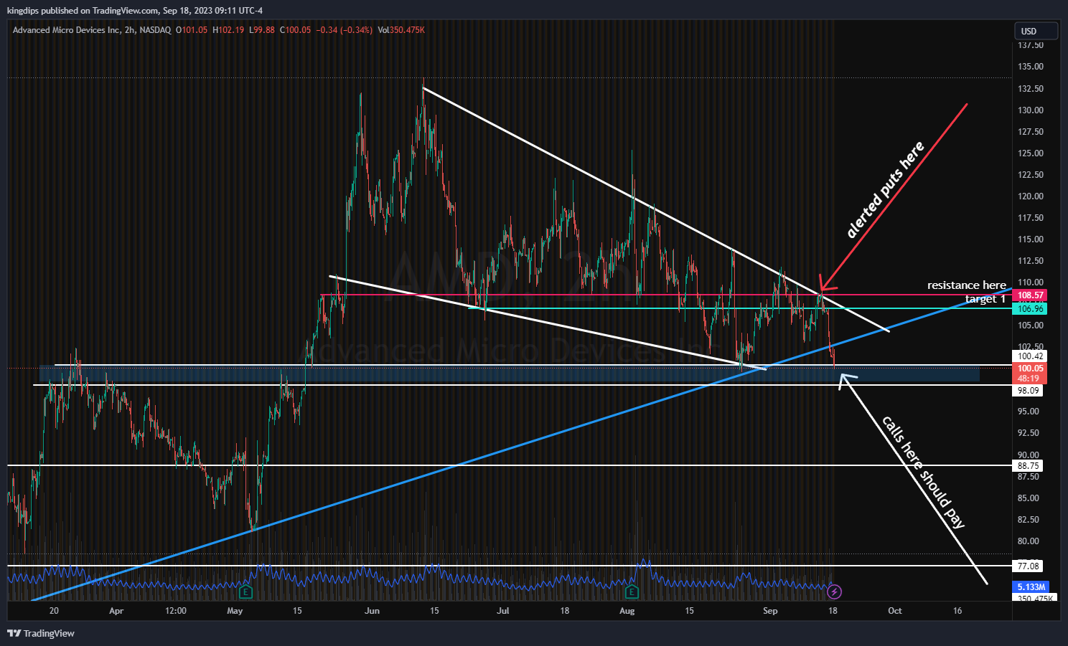Click the high value H102.19
The height and width of the screenshot is (646, 1068).
(x=228, y=30)
